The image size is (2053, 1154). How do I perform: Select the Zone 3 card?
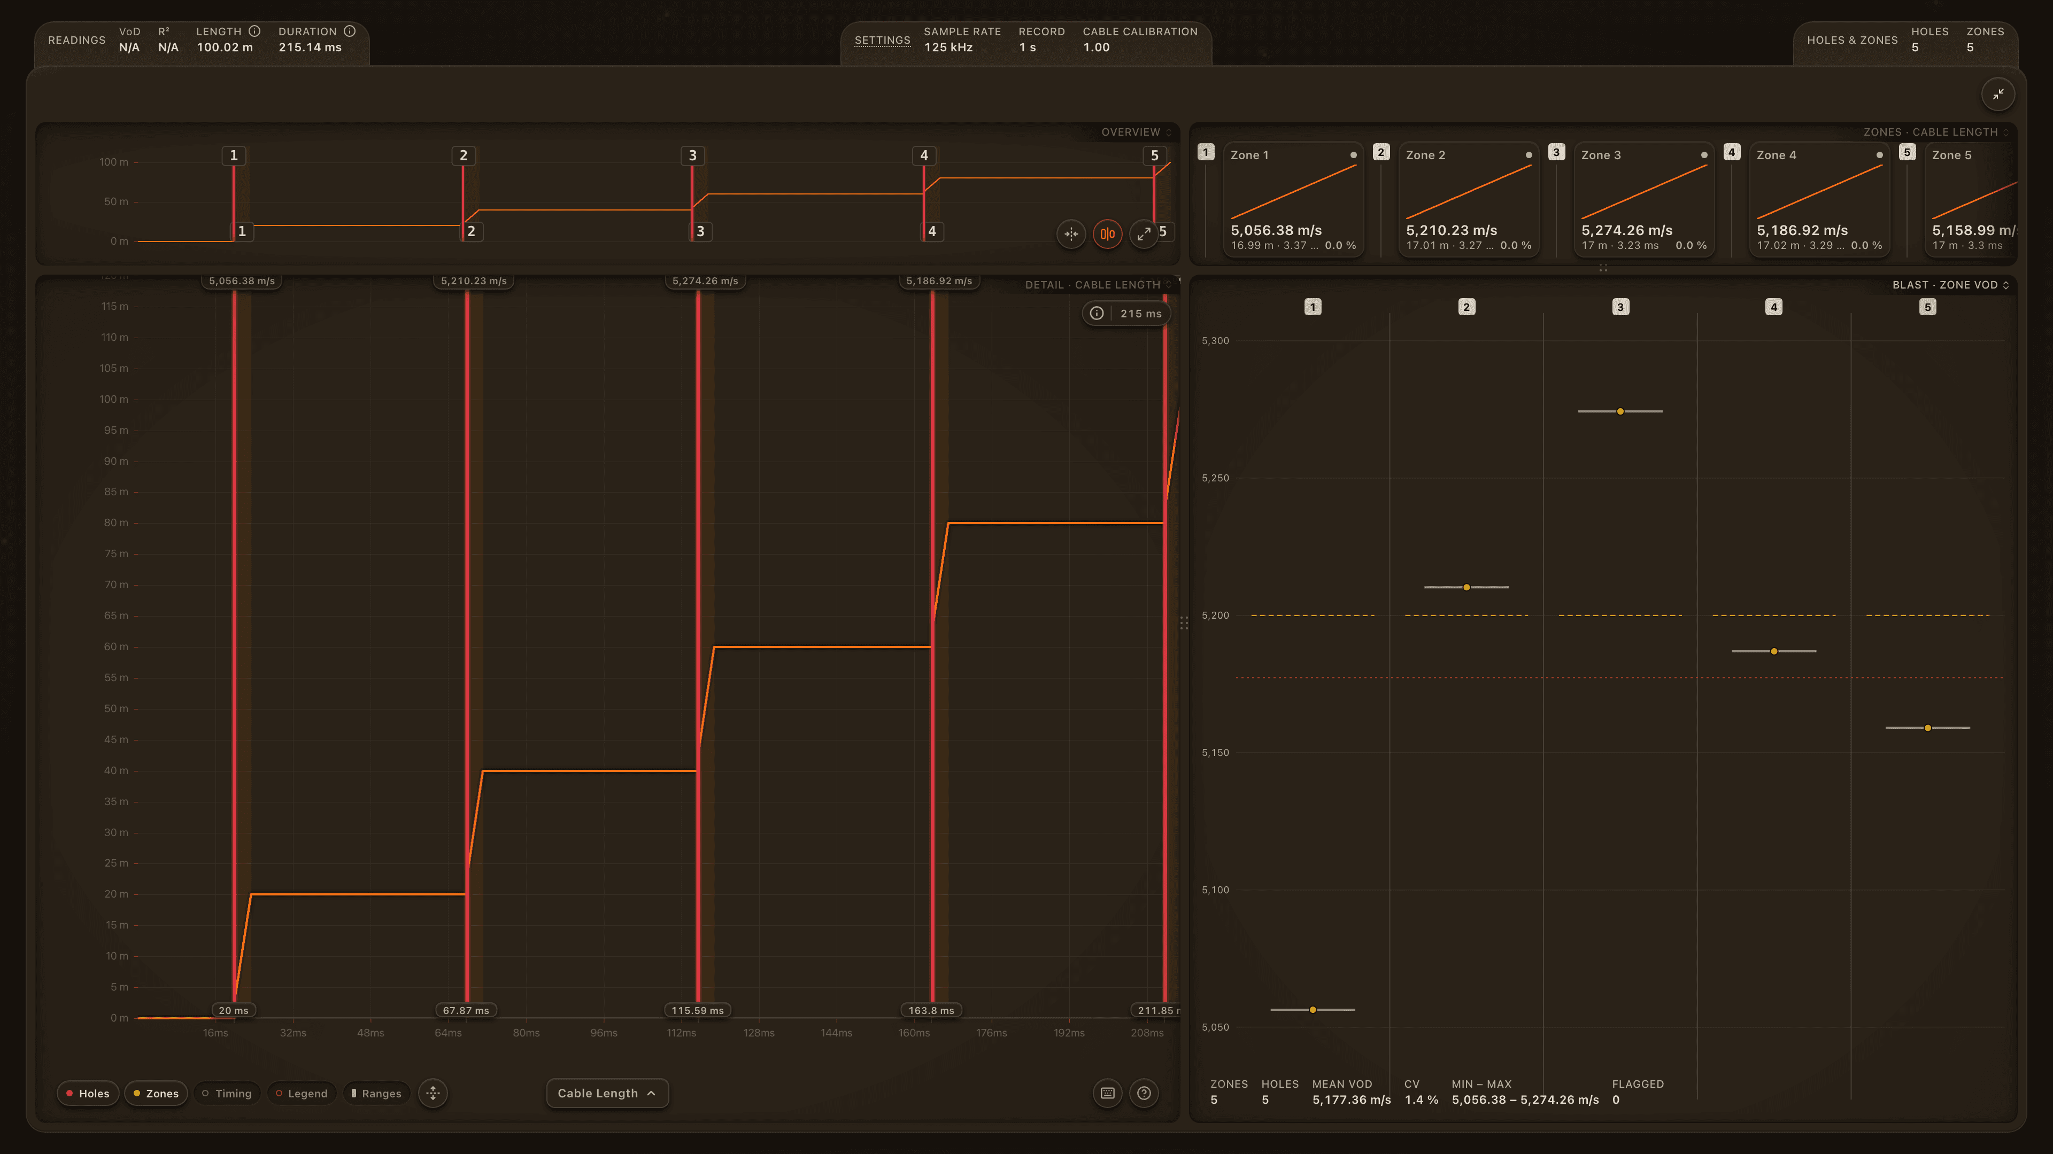click(x=1643, y=199)
